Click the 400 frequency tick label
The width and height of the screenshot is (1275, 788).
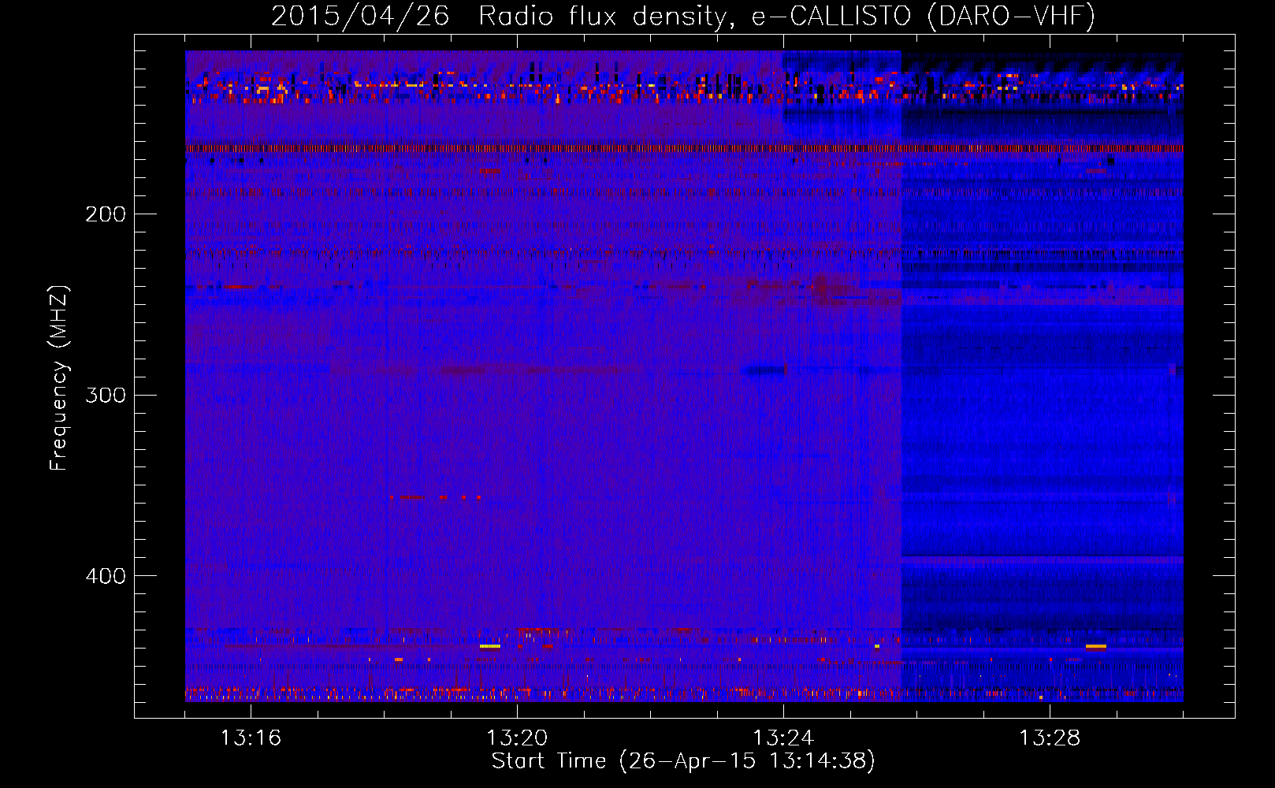click(106, 576)
